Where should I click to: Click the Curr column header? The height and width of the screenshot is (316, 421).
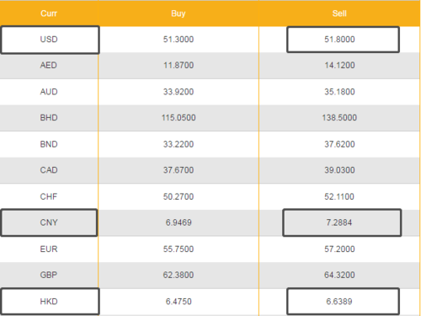pos(49,13)
